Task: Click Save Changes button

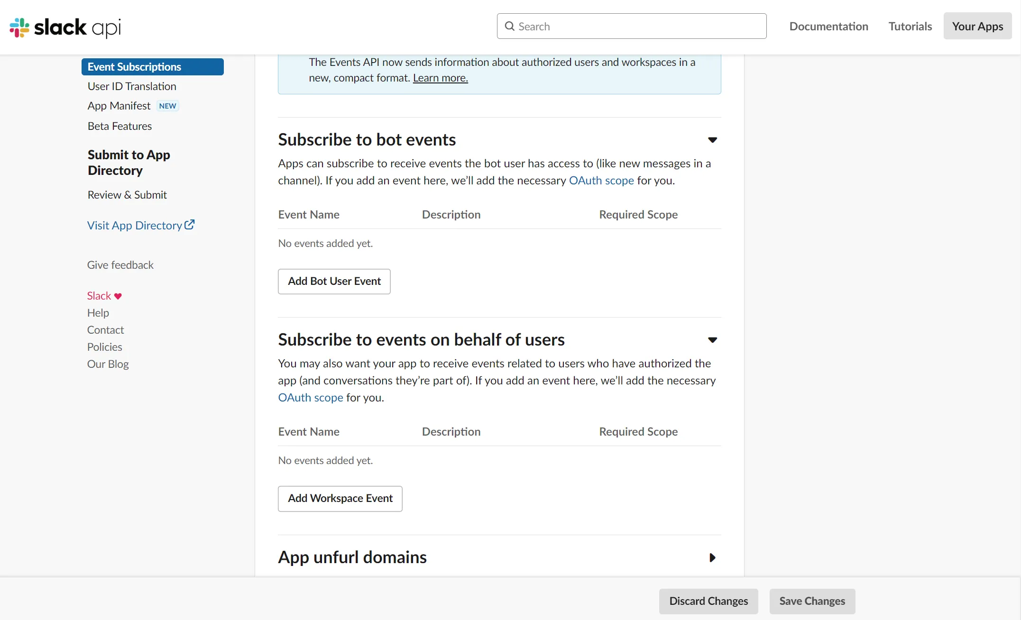Action: point(812,602)
